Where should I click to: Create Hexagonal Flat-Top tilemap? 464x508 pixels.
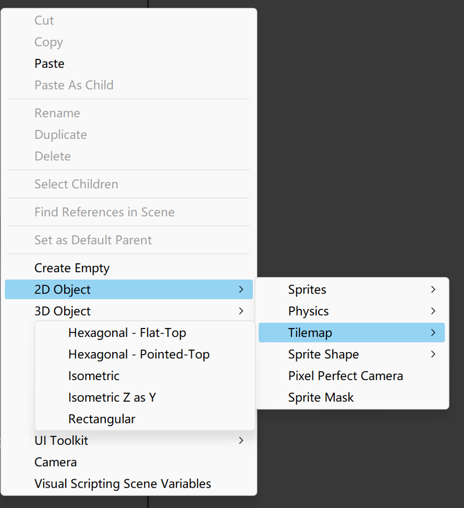pyautogui.click(x=127, y=333)
